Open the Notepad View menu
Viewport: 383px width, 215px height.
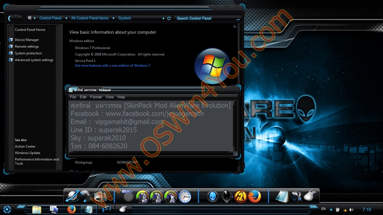(x=110, y=97)
